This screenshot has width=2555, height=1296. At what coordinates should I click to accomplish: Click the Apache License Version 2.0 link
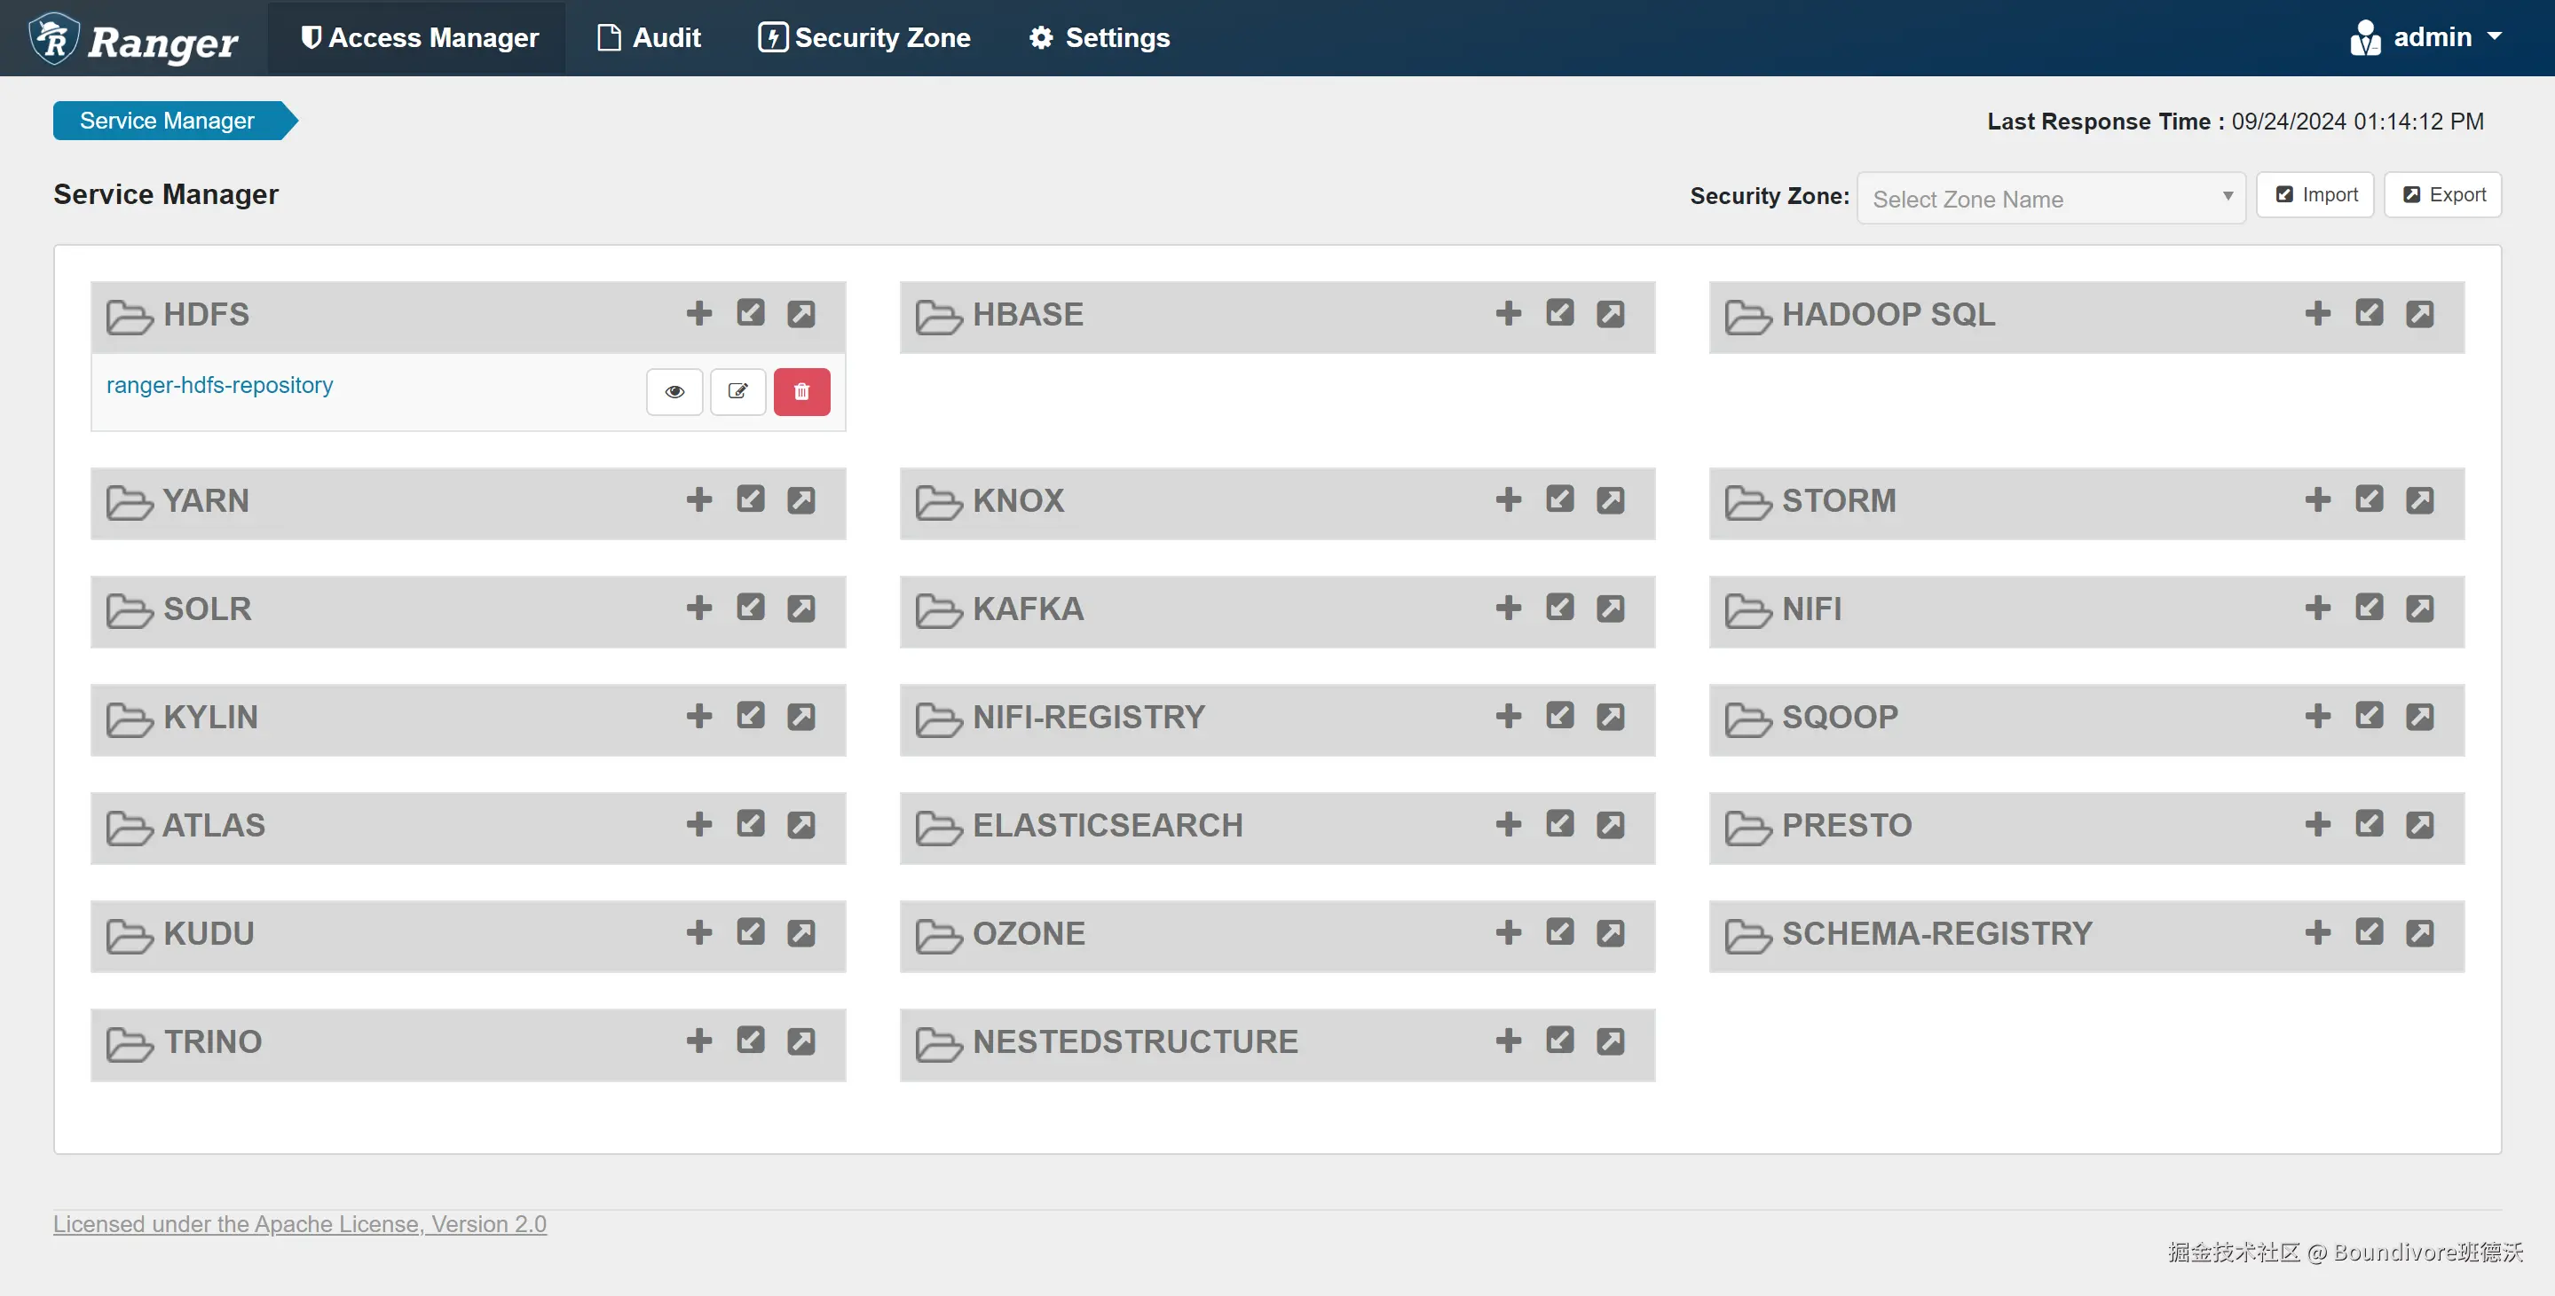click(300, 1223)
